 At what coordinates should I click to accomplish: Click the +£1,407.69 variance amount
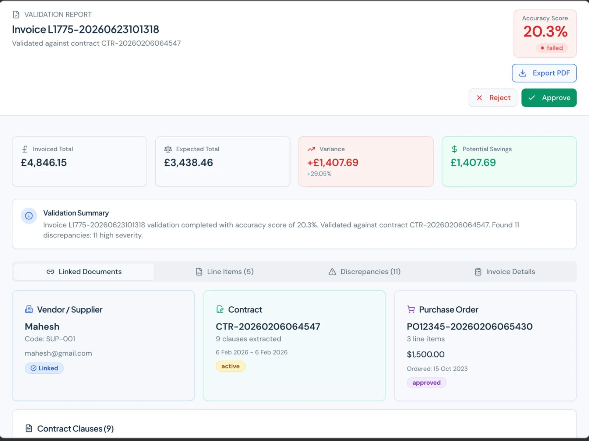[333, 162]
